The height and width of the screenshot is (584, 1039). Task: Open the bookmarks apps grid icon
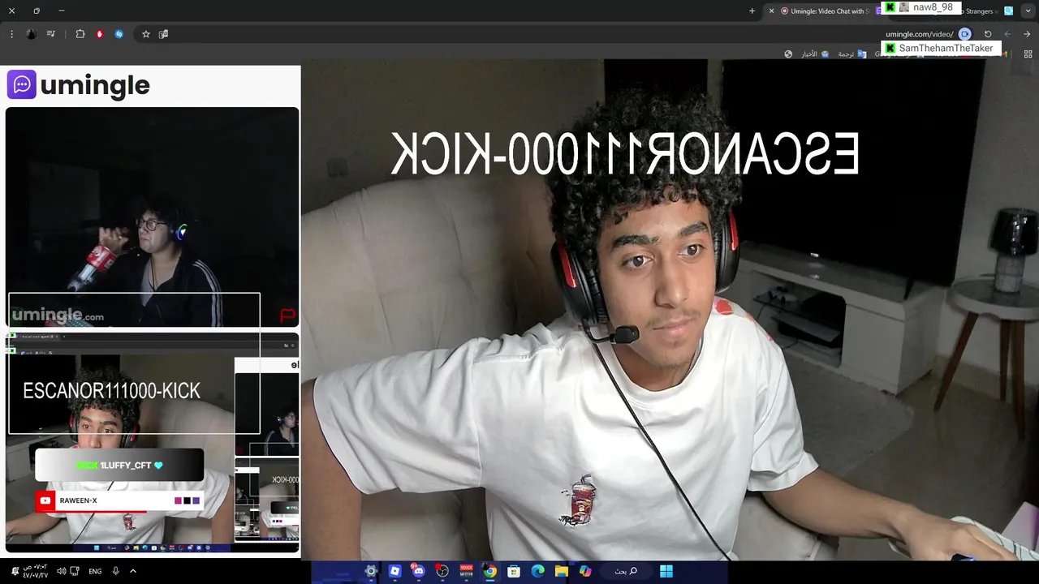coord(1028,54)
